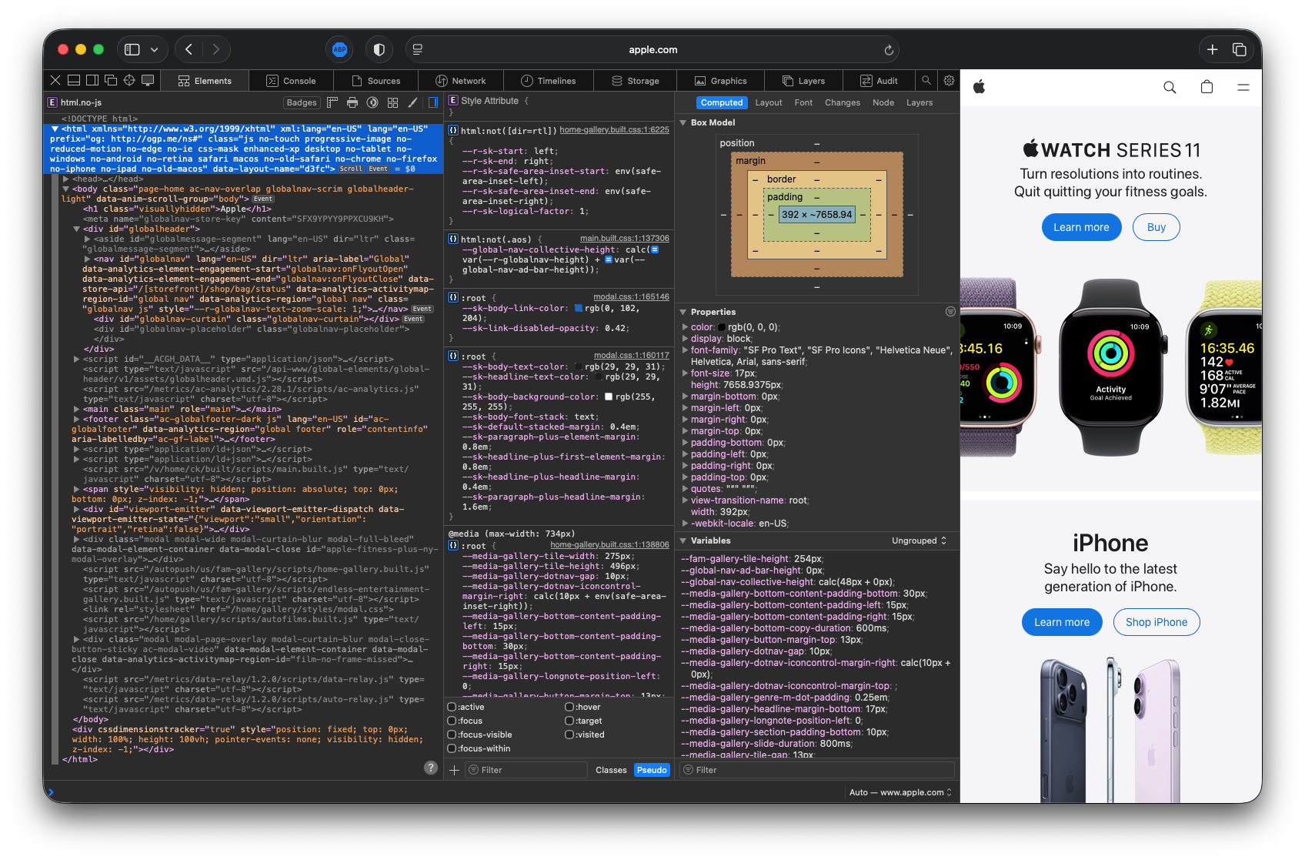This screenshot has height=860, width=1305.
Task: Enable the :hover pseudo-class checkbox
Action: point(569,707)
